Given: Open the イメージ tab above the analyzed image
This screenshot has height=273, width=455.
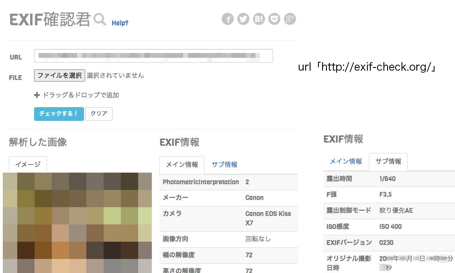Looking at the screenshot, I should [x=27, y=164].
